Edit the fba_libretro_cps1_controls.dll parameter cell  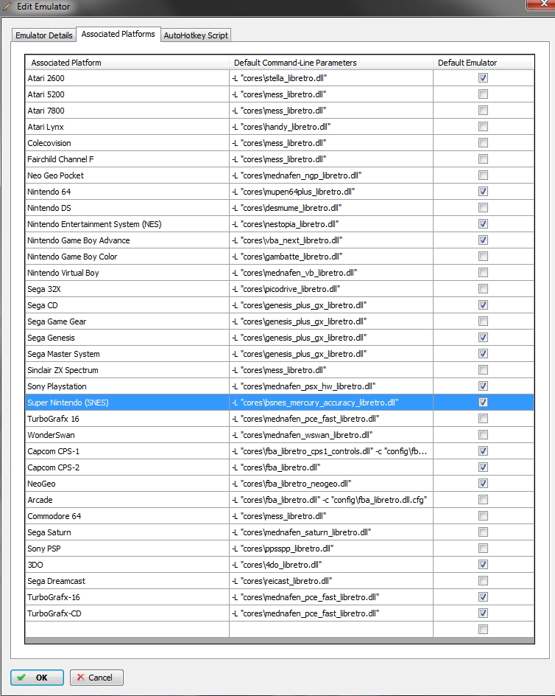[x=331, y=451]
